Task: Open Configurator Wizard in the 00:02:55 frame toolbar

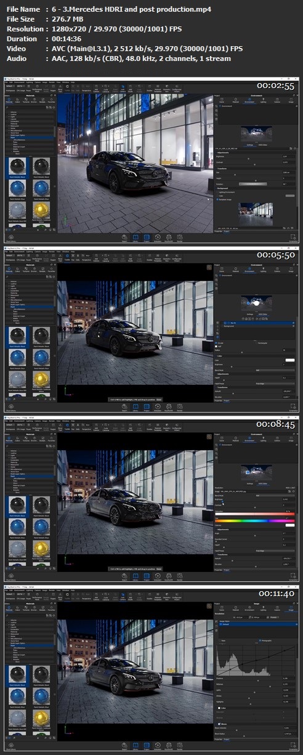Action: (x=177, y=88)
